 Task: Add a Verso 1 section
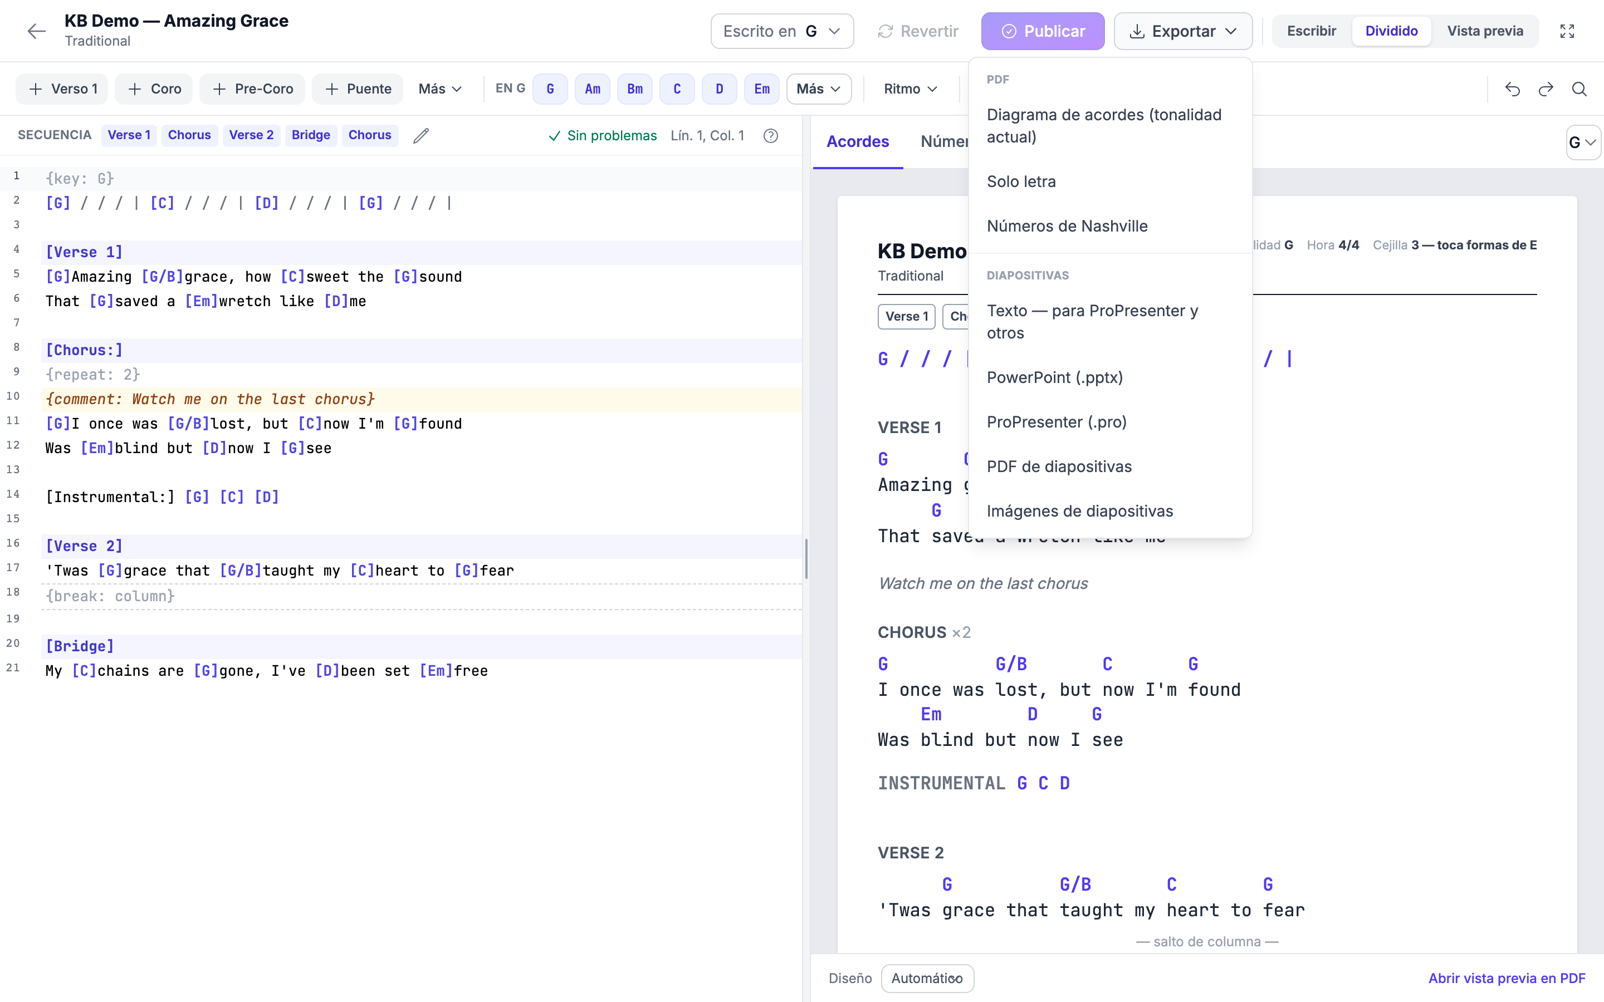[62, 89]
